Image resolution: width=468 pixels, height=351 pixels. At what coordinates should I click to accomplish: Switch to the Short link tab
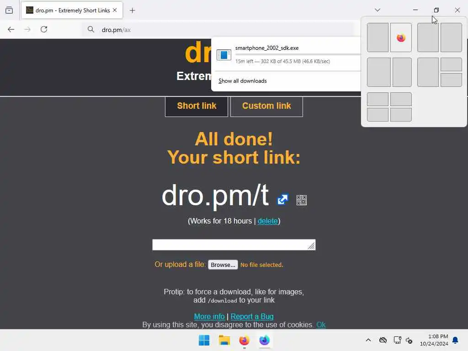coord(197,106)
